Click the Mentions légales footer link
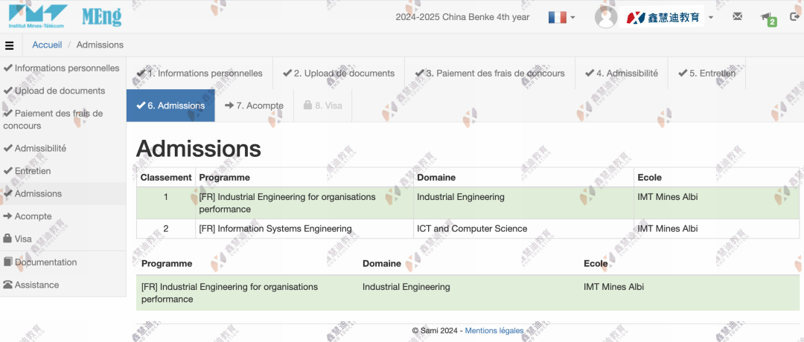The image size is (804, 342). pos(494,331)
